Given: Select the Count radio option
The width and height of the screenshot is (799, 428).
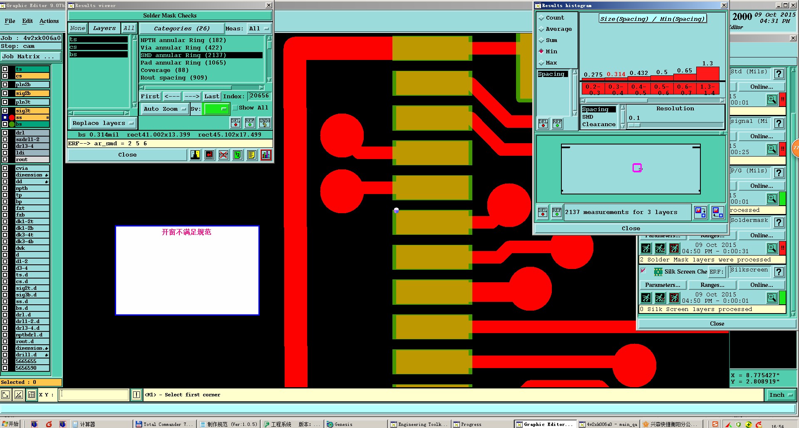Looking at the screenshot, I should 541,18.
